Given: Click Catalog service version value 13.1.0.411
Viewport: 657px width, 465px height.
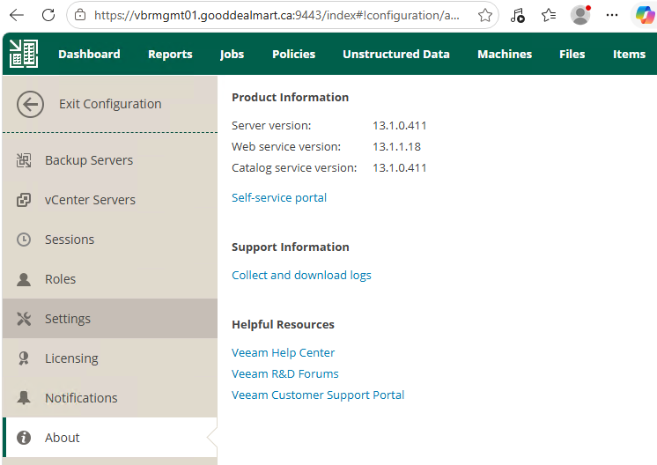Looking at the screenshot, I should 400,168.
